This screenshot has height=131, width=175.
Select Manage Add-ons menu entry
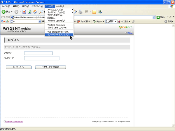click(59, 15)
